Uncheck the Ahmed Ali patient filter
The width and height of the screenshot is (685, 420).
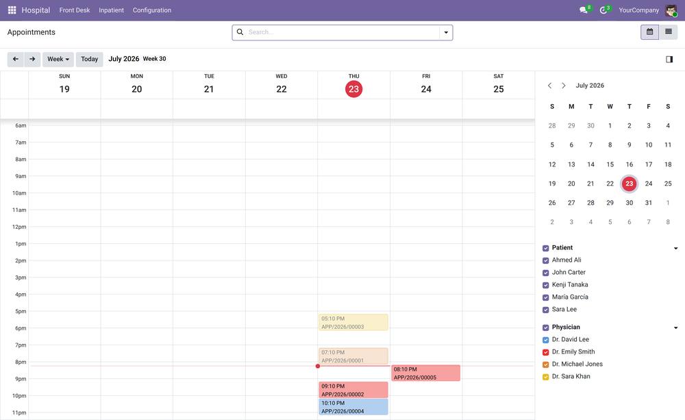click(546, 260)
